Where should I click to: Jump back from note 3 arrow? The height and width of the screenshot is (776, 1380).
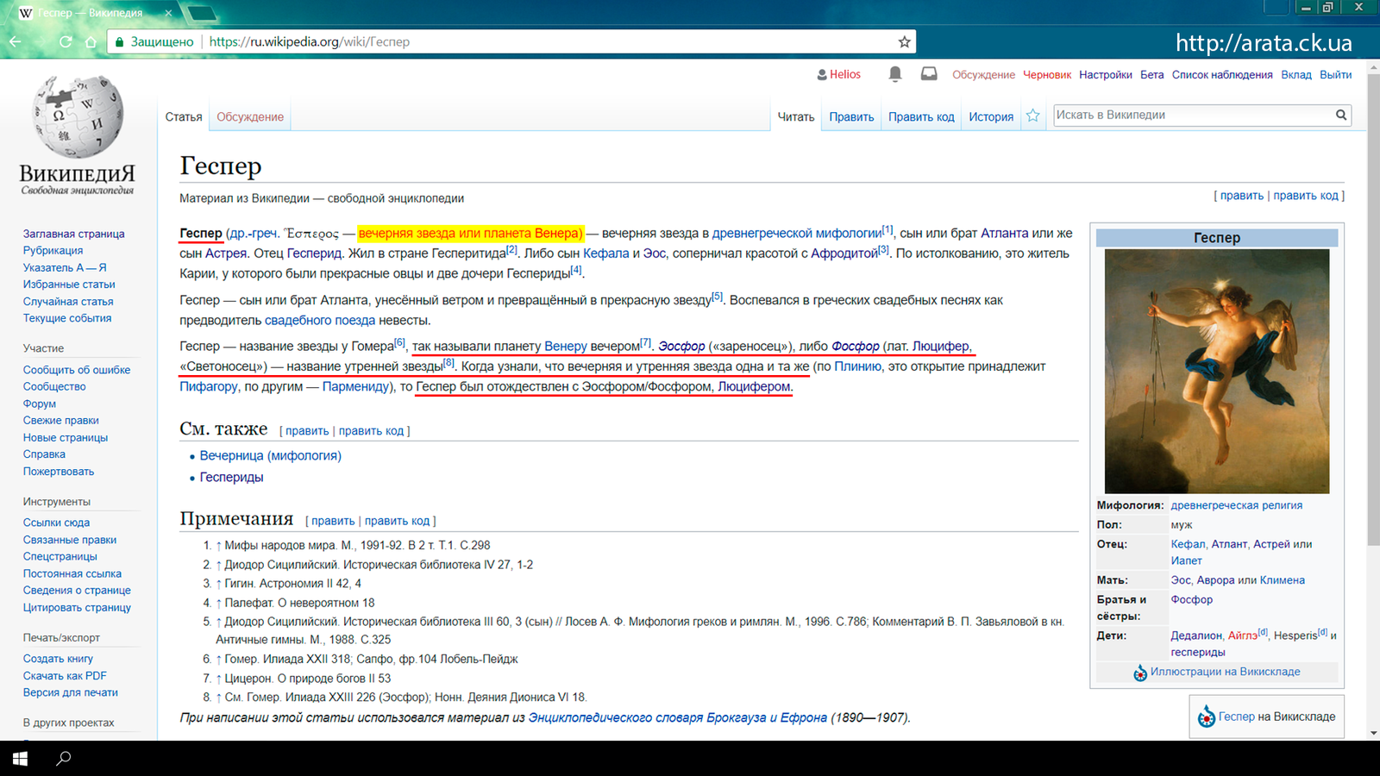(219, 584)
